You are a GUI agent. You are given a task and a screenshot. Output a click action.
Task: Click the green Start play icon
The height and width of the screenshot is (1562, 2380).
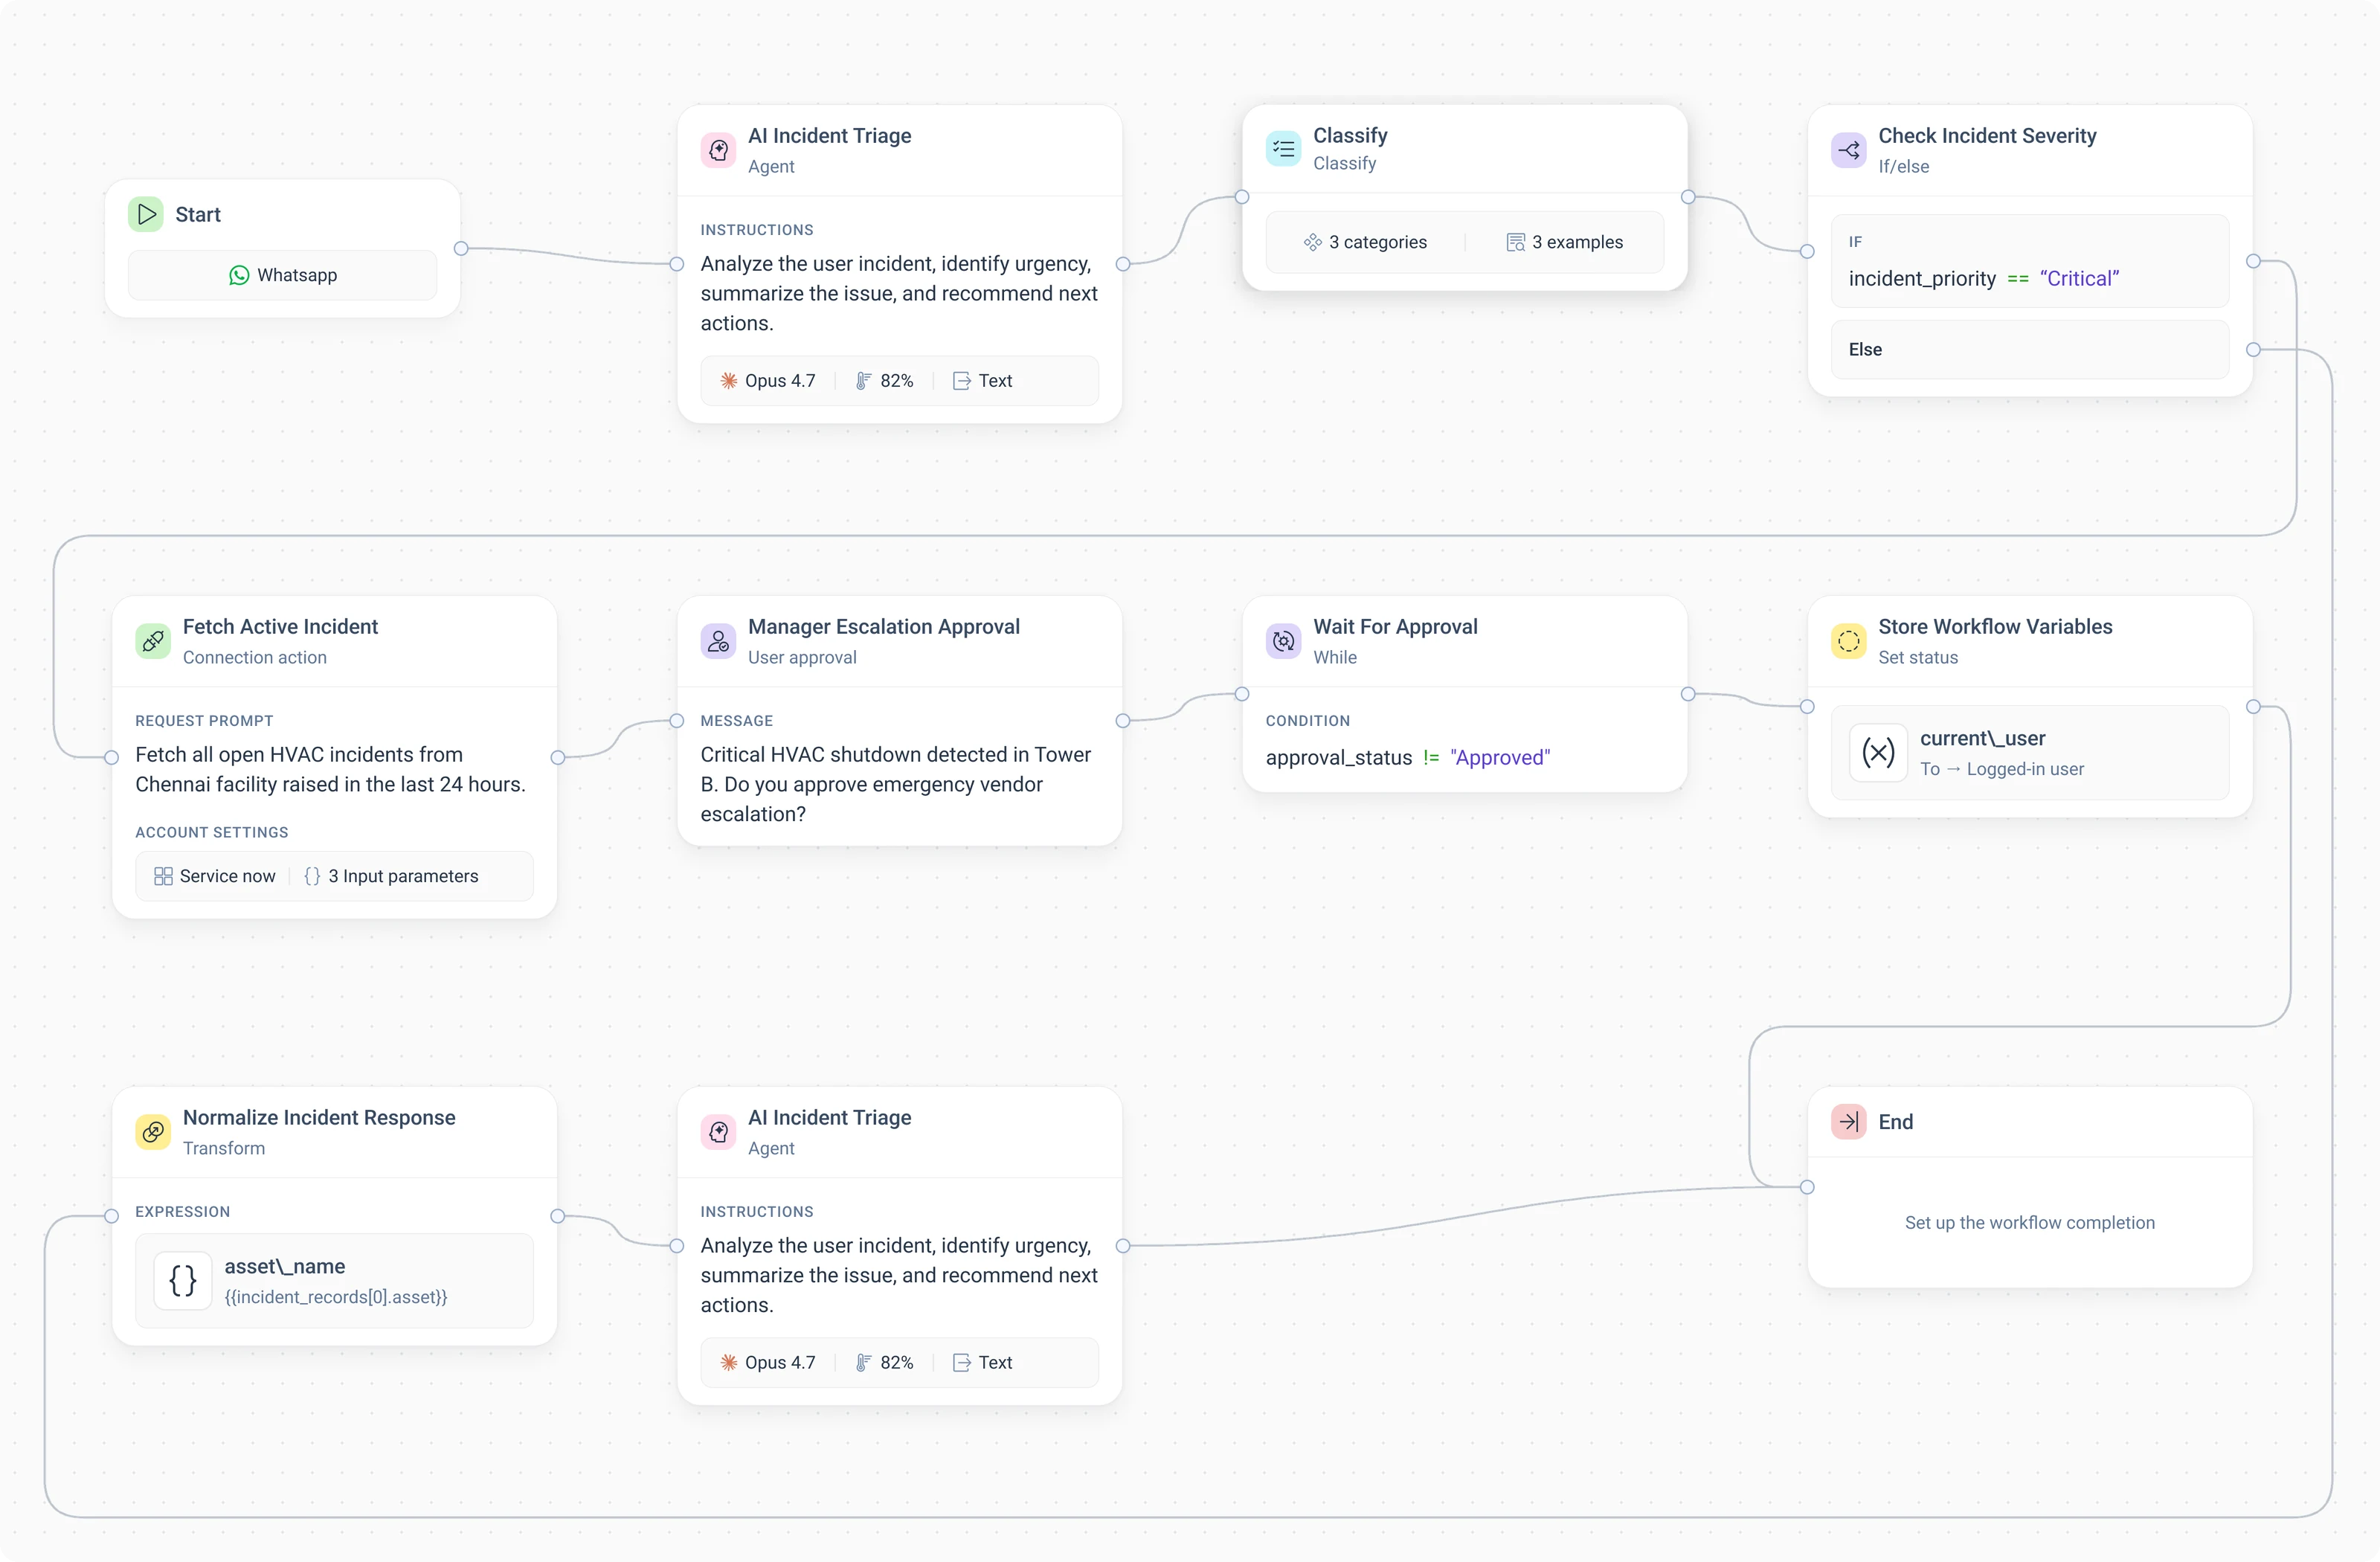[x=146, y=214]
